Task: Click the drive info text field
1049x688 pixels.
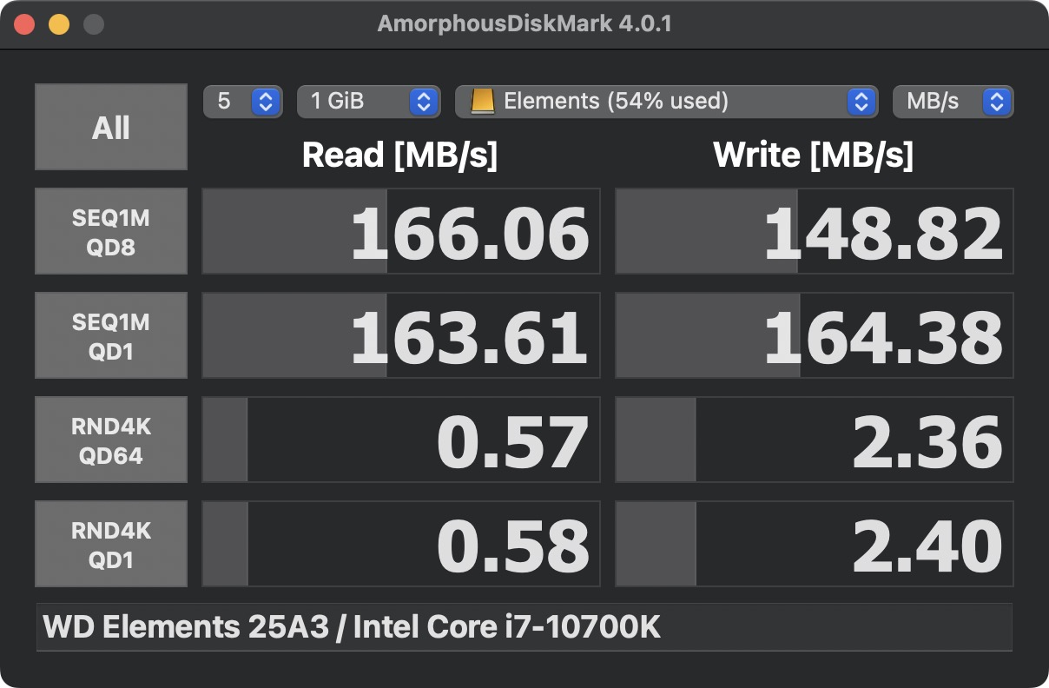Action: [x=524, y=627]
